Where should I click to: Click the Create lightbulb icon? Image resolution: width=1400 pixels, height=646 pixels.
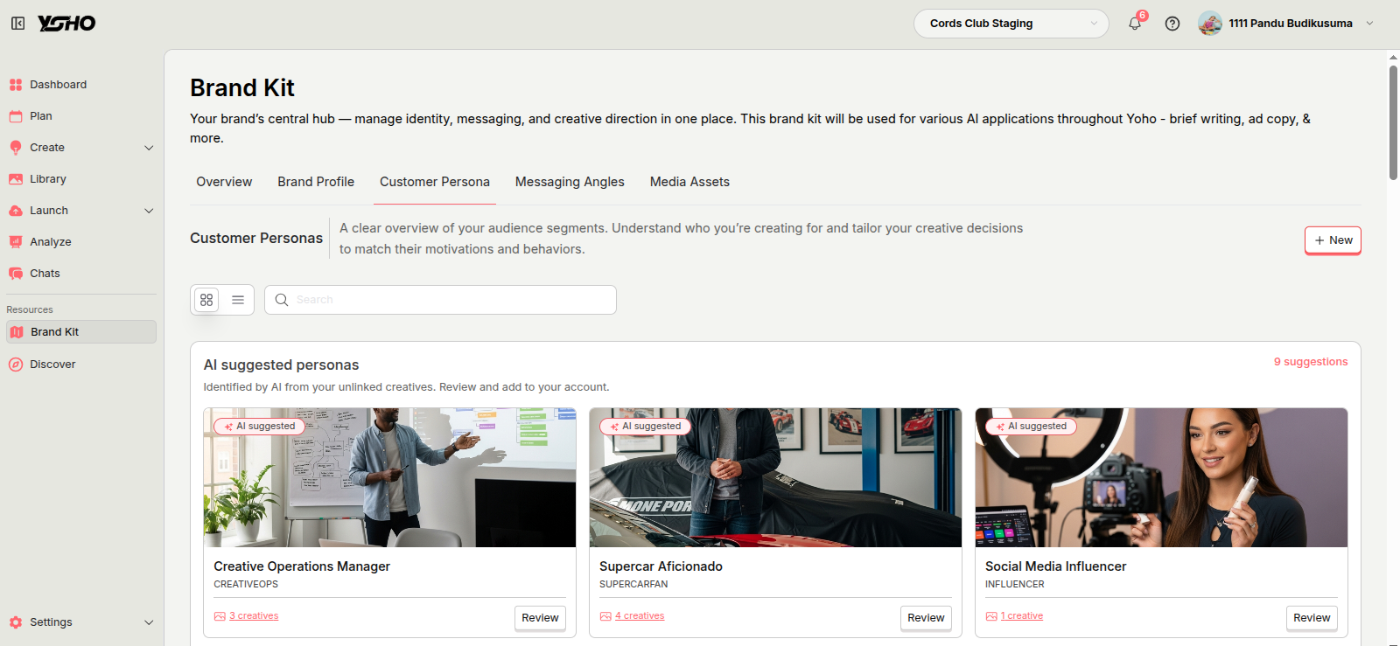click(16, 148)
